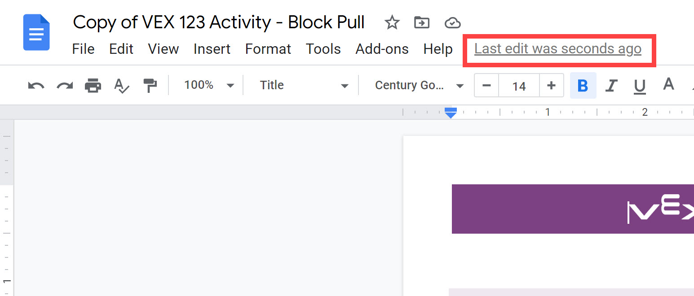Toggle italic formatting
Viewport: 694px width, 296px height.
click(611, 85)
